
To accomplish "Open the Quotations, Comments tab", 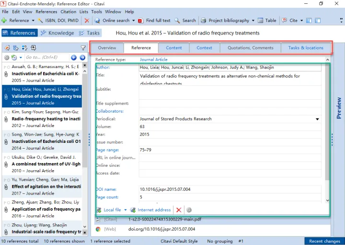I will (251, 48).
